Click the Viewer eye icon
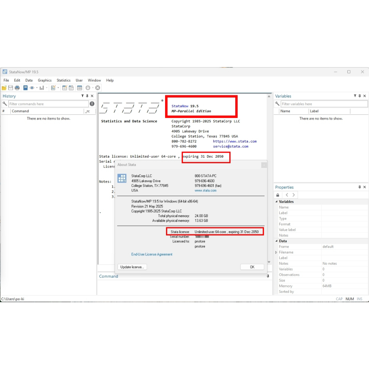The image size is (369, 369). click(32, 88)
